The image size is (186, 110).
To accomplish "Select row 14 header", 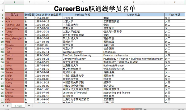I will tap(2, 55).
